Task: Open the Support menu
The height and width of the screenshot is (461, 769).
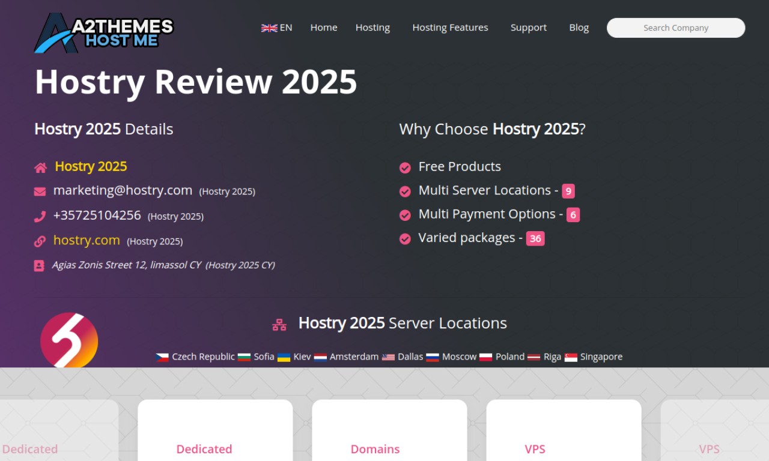Action: [529, 28]
